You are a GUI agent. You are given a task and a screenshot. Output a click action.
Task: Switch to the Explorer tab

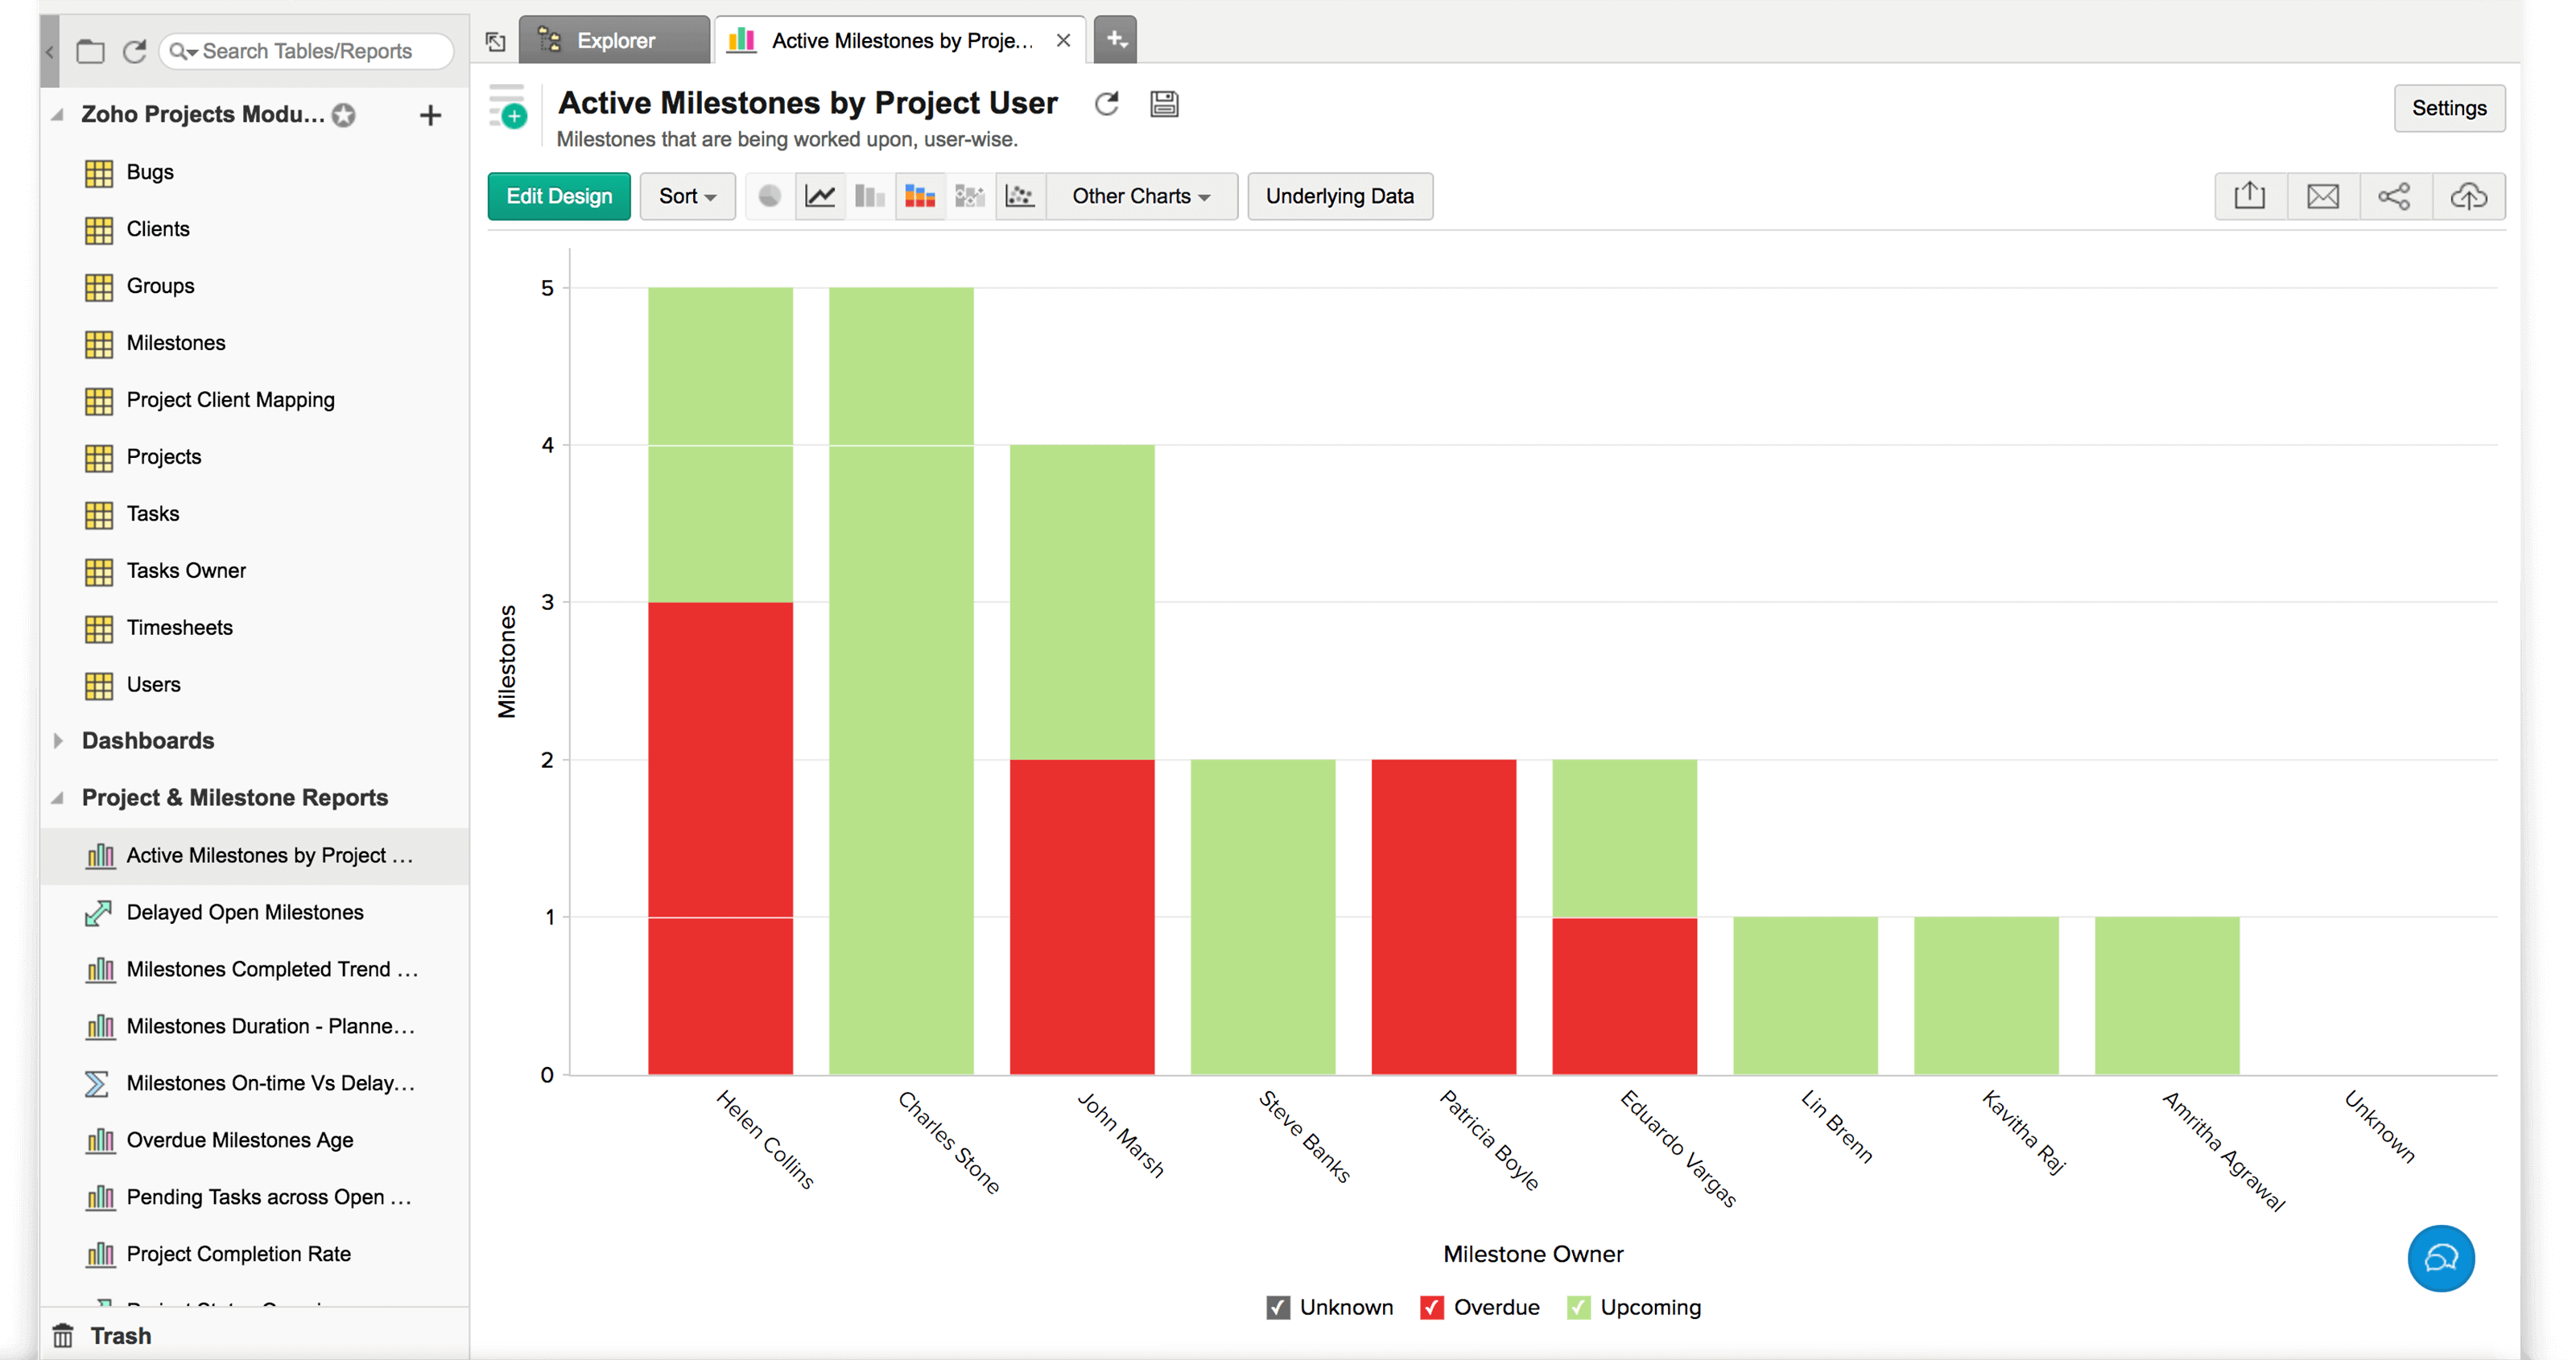pos(614,41)
